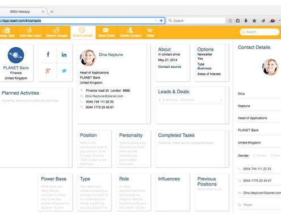Click the Skype field in Contact Details
This screenshot has width=281, height=214.
(x=259, y=205)
